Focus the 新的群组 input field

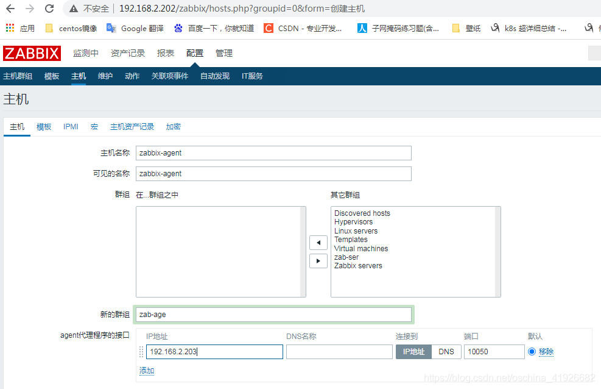[273, 315]
